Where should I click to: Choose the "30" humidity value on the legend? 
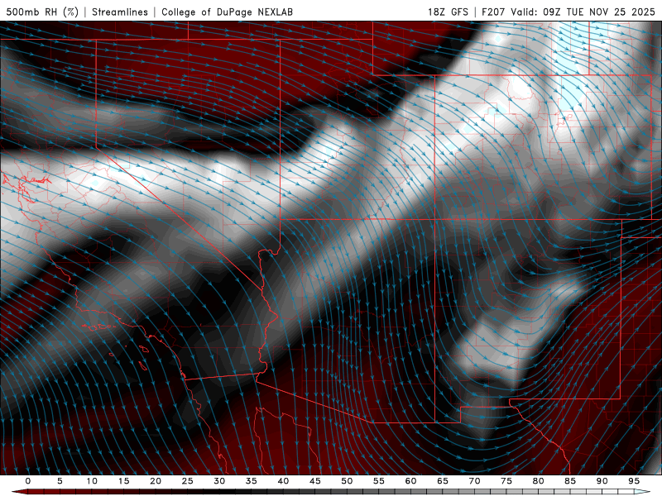click(219, 481)
